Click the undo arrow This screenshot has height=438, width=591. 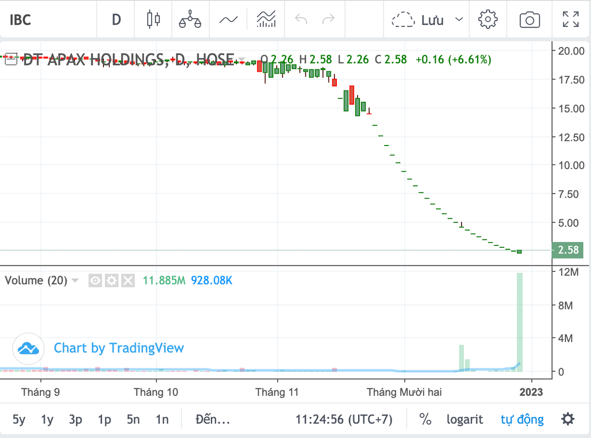pyautogui.click(x=301, y=20)
